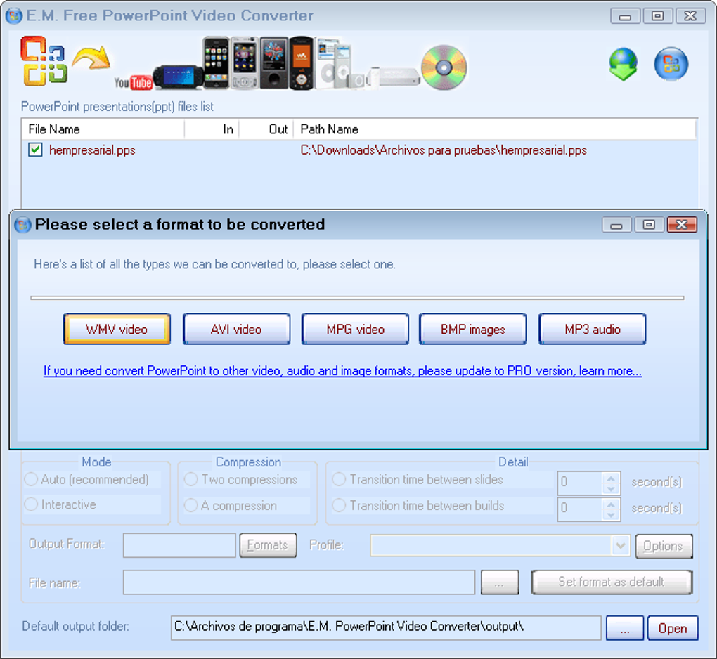Viewport: 717px width, 659px height.
Task: Open the default output folder
Action: coord(673,628)
